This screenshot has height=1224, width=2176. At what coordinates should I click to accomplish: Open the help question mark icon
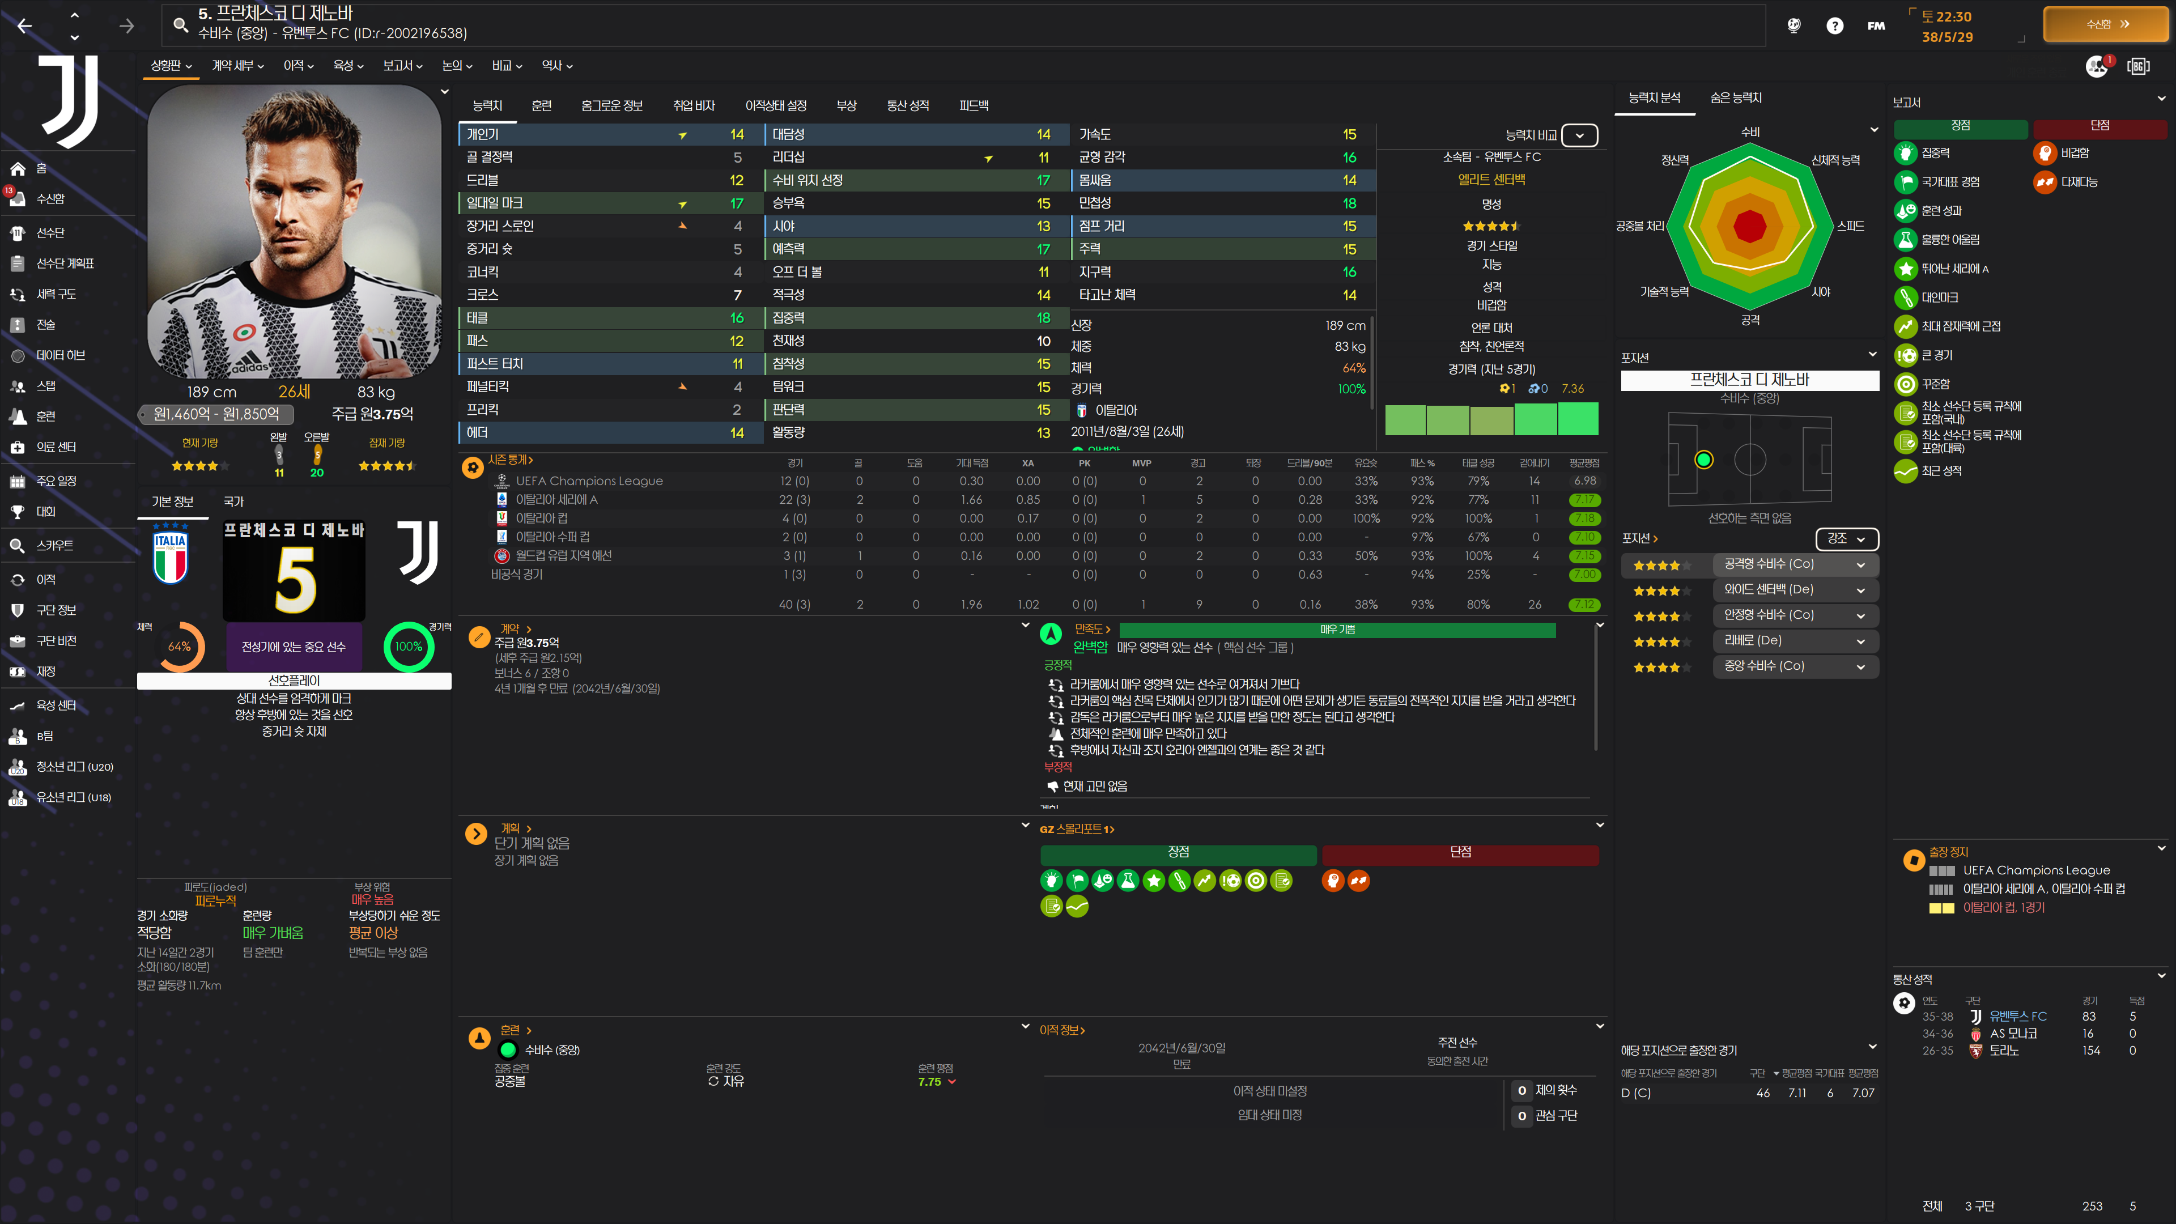[1835, 25]
